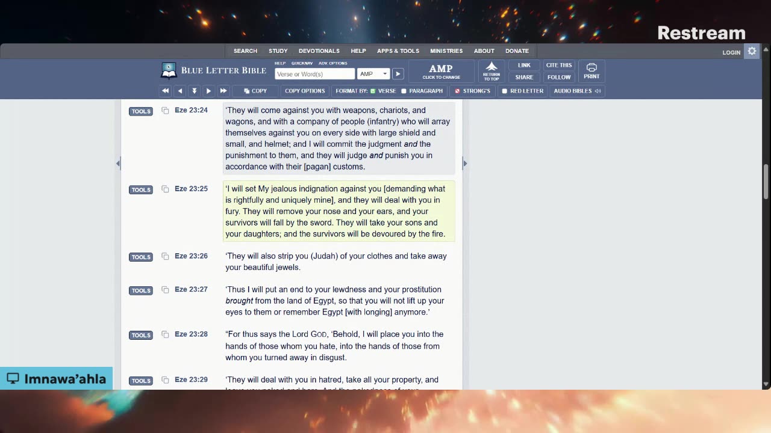This screenshot has width=771, height=433.
Task: Open the Eze 23:29 verse reference
Action: [x=191, y=379]
